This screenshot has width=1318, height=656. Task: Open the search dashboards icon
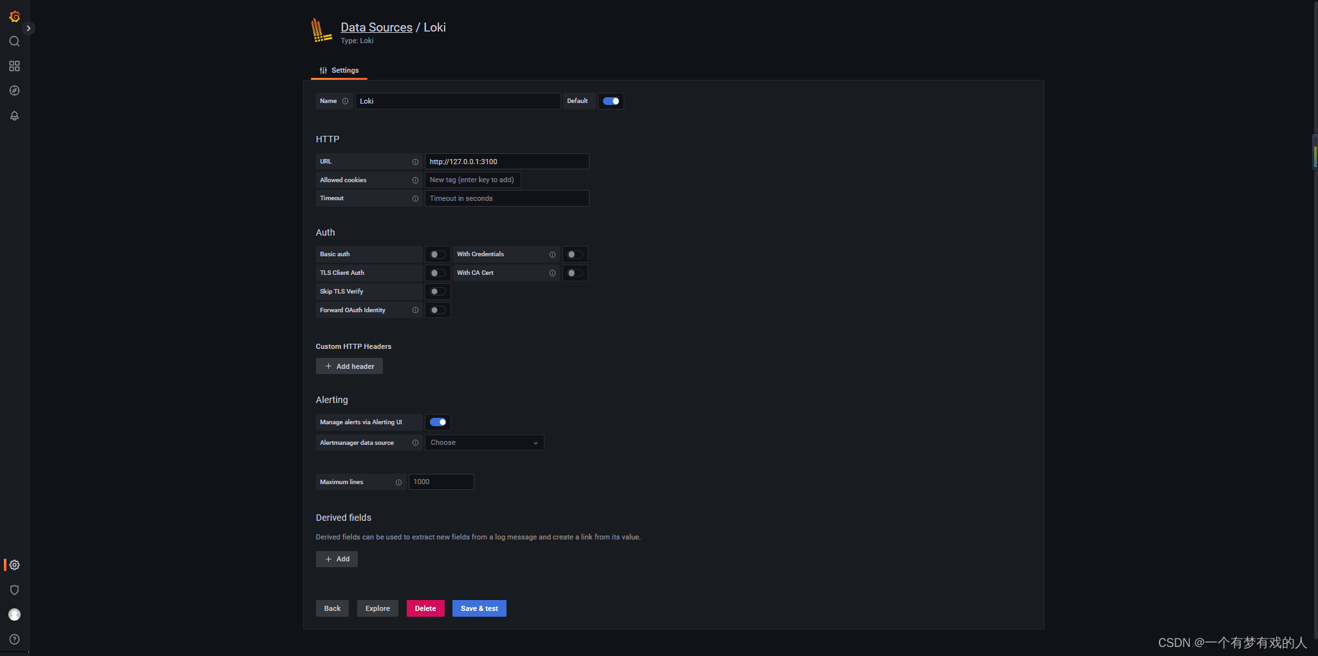[14, 41]
